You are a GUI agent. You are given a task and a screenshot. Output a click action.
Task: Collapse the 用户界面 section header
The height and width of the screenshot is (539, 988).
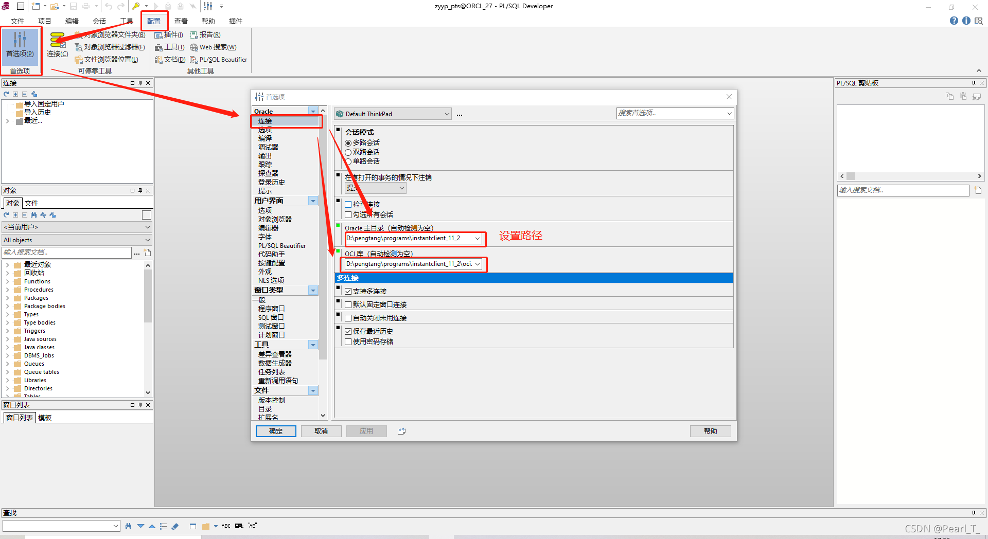click(x=313, y=201)
